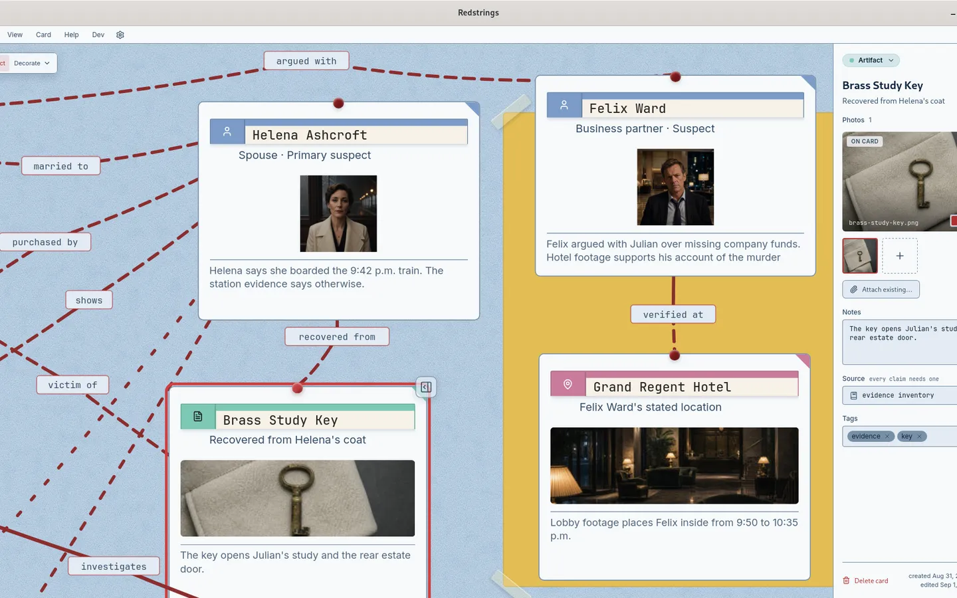Image resolution: width=957 pixels, height=598 pixels.
Task: Click the Grand Regent Hotel card title
Action: coord(662,387)
